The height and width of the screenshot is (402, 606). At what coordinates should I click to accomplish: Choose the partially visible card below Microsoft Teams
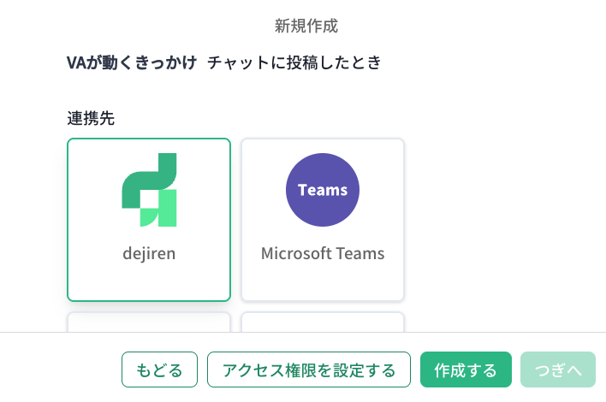(323, 322)
